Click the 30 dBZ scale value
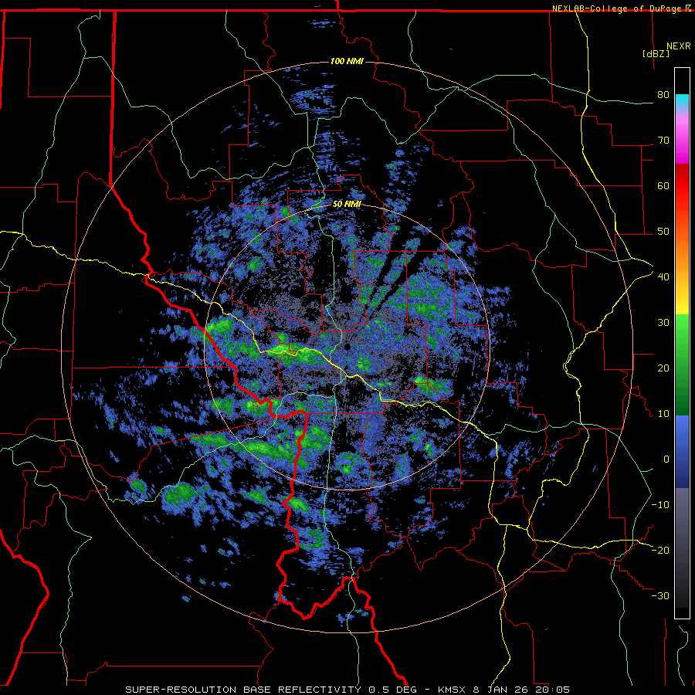This screenshot has width=695, height=695. point(663,323)
